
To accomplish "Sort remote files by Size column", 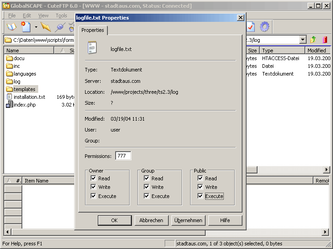I will 253,51.
